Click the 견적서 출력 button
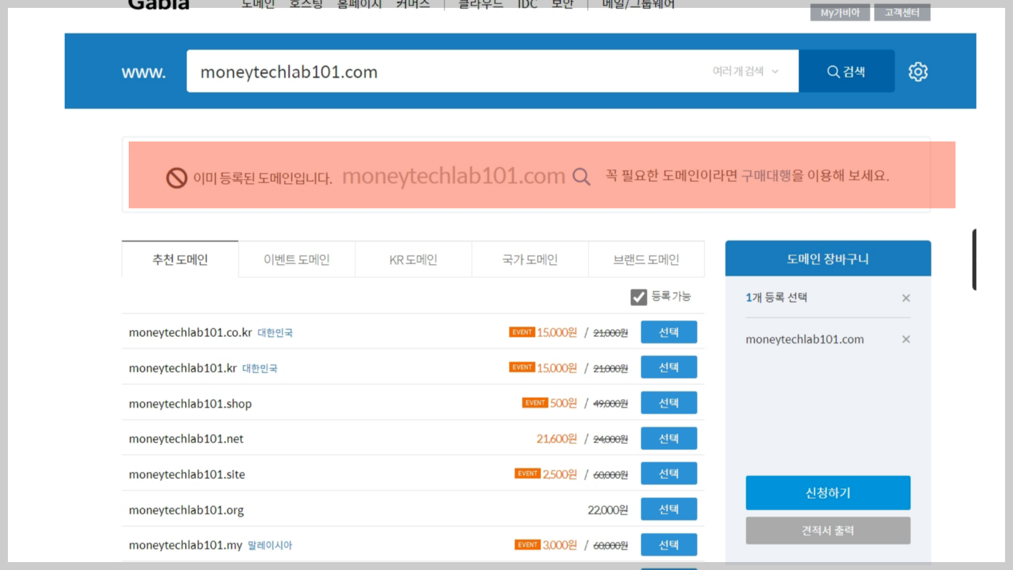 click(x=828, y=530)
